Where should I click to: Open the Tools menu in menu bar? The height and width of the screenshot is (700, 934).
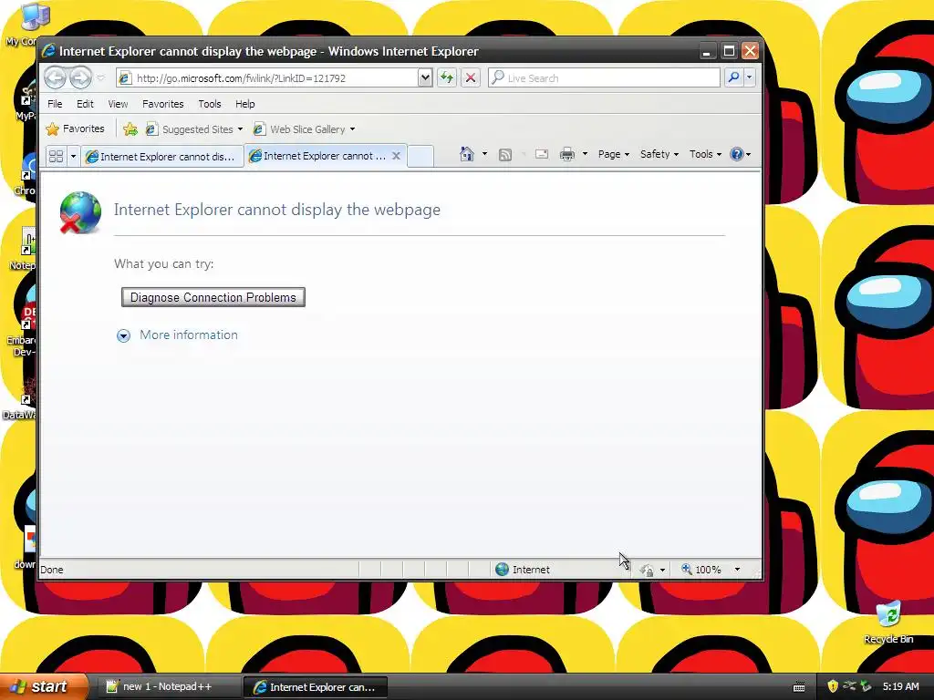coord(210,104)
